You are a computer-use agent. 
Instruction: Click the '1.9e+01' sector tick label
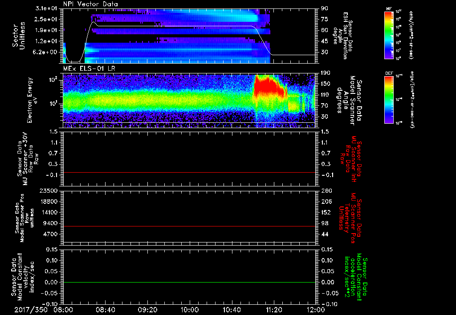point(46,30)
